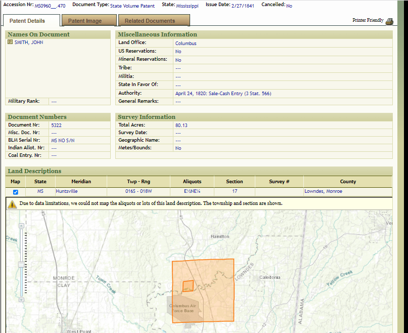Image resolution: width=408 pixels, height=333 pixels.
Task: Click the patentee icon beside SMITH, JOHN
Action: click(10, 43)
